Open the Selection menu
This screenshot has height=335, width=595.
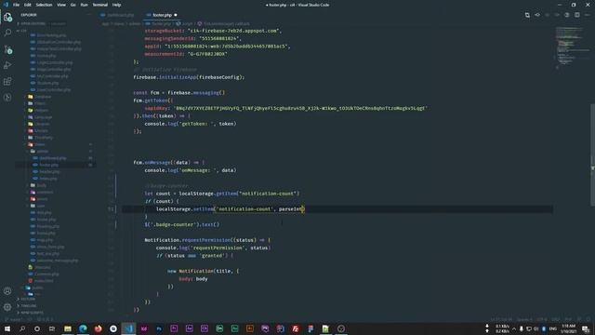pos(44,5)
